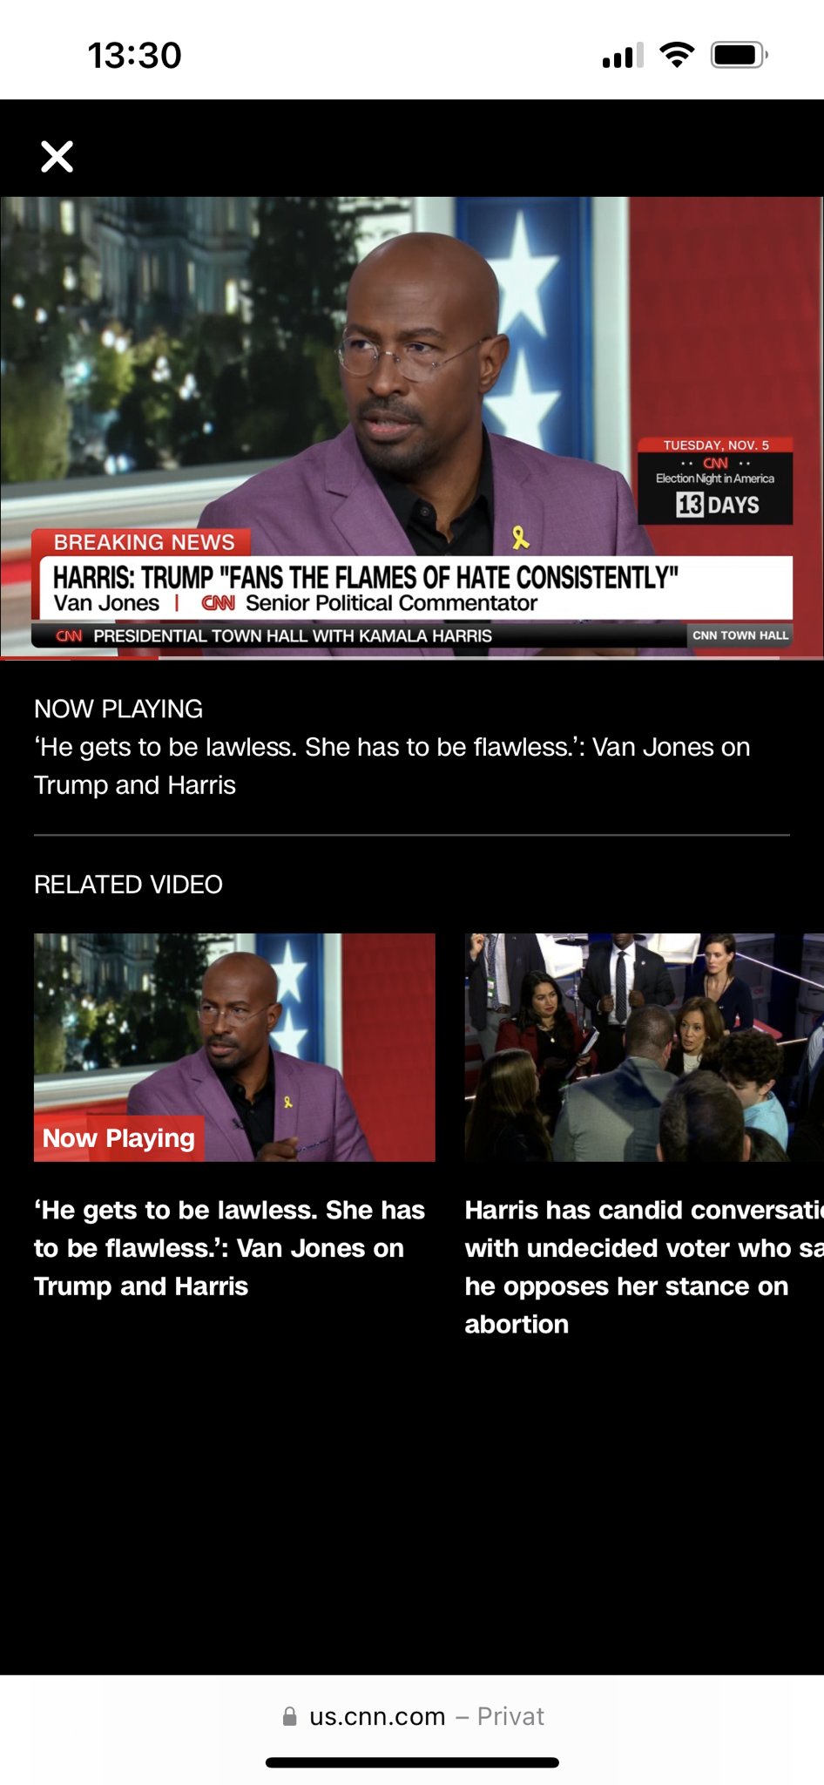The width and height of the screenshot is (824, 1785).
Task: Click the 'RELATED VIDEO' heading
Action: click(x=128, y=885)
